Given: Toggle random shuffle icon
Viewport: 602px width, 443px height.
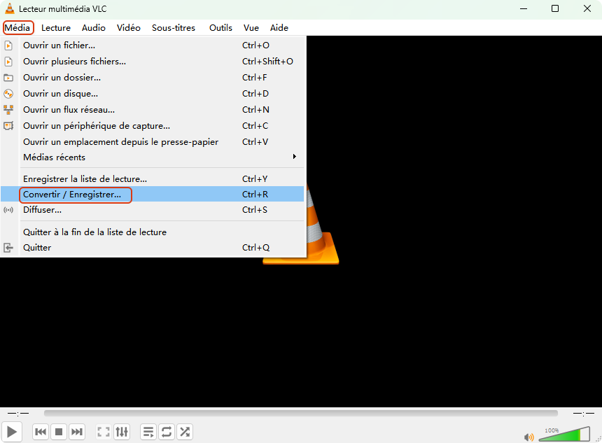Looking at the screenshot, I should [x=185, y=432].
